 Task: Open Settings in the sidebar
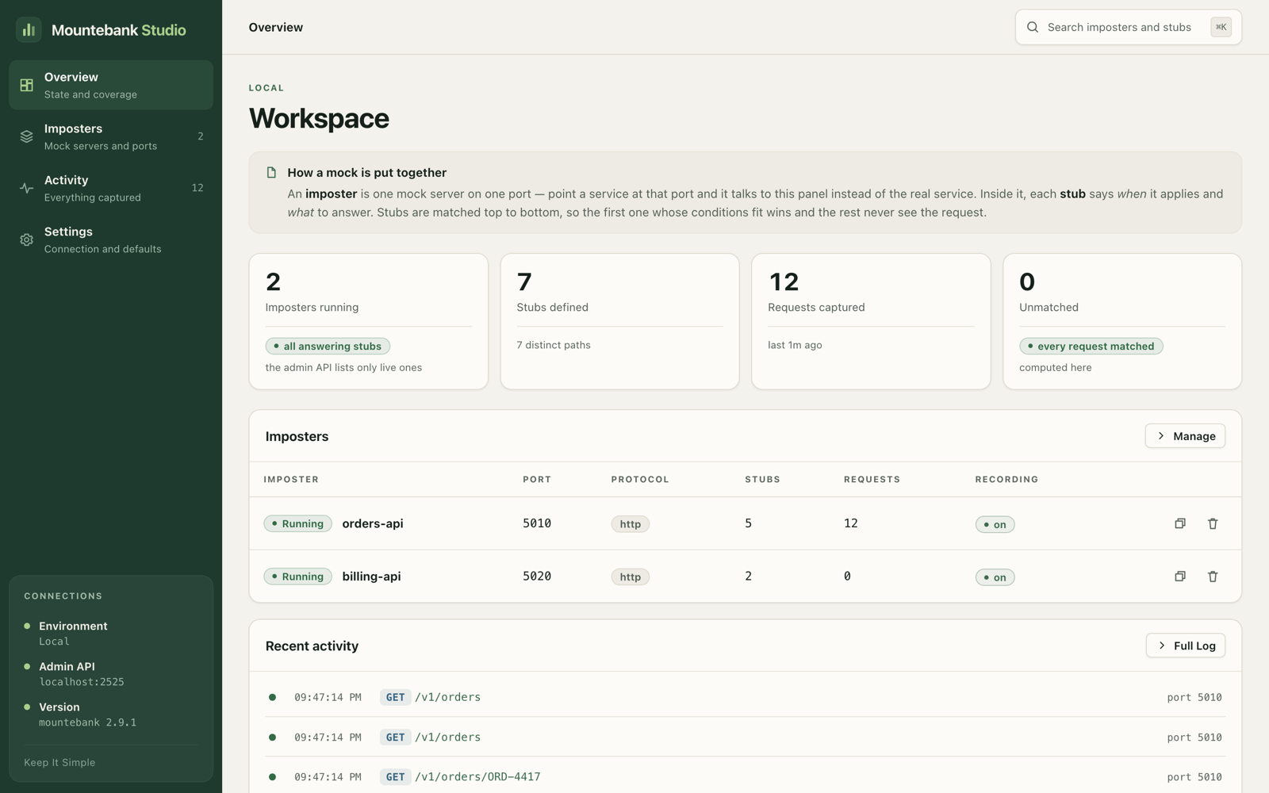[x=111, y=239]
